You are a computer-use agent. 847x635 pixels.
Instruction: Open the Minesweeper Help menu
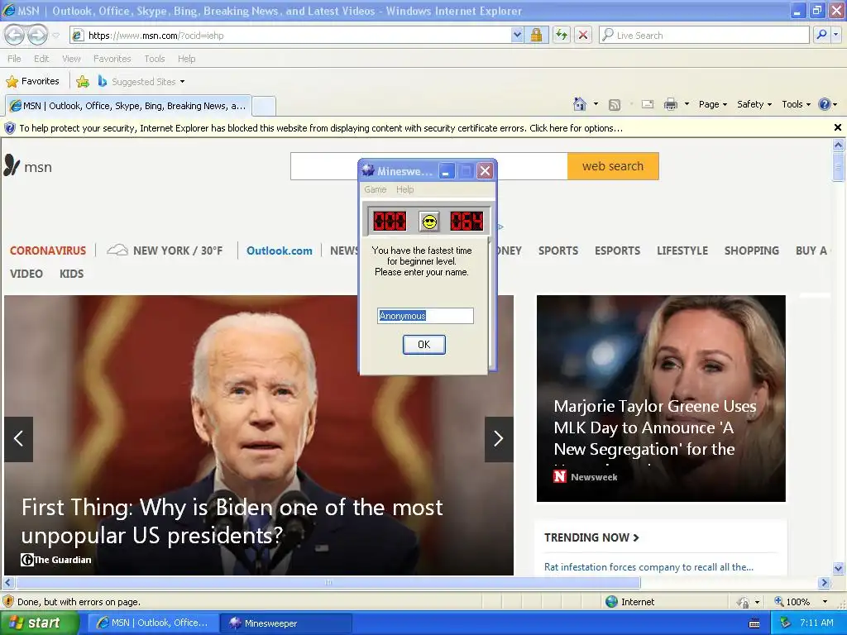[404, 189]
